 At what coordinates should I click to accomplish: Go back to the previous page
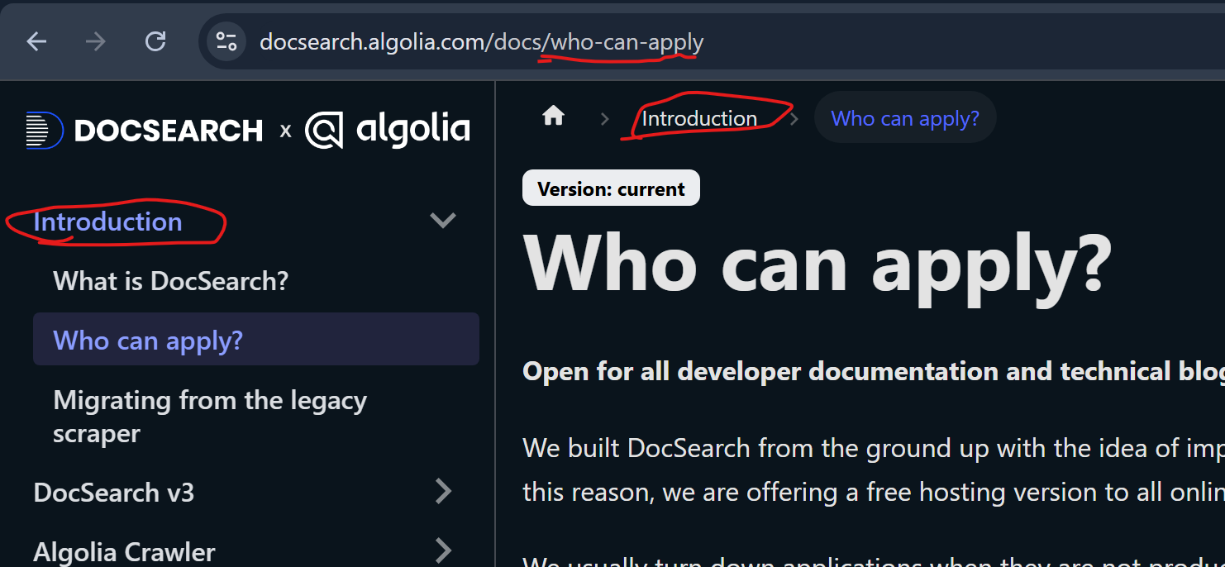click(x=36, y=41)
